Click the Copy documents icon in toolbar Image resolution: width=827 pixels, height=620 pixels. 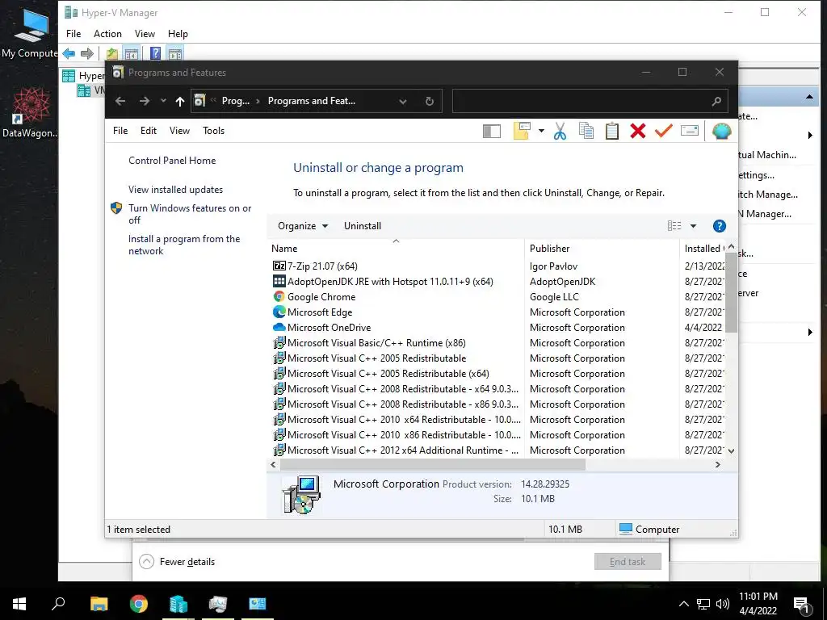click(x=586, y=131)
